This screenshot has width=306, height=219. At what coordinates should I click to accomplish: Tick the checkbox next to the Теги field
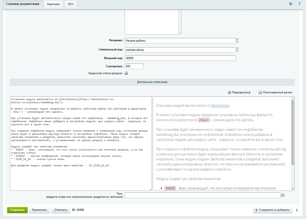click(283, 195)
